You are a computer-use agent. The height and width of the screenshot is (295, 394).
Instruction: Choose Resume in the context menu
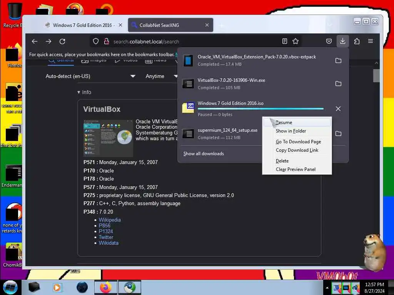pyautogui.click(x=297, y=123)
